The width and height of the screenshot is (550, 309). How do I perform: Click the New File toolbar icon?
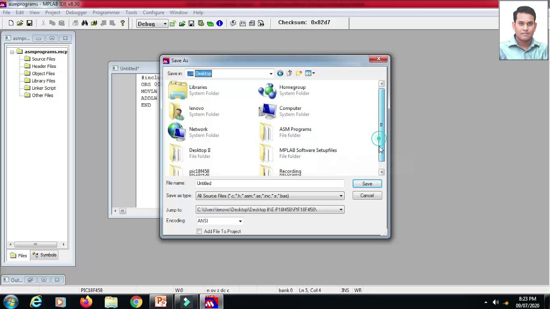pos(11,23)
